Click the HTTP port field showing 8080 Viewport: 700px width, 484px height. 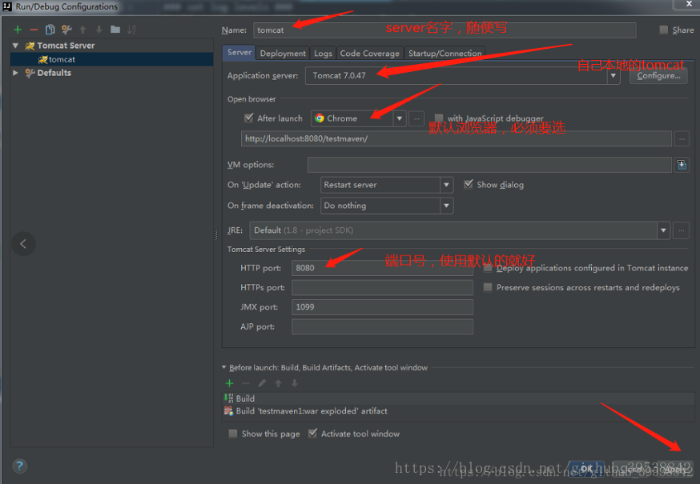[x=382, y=268]
